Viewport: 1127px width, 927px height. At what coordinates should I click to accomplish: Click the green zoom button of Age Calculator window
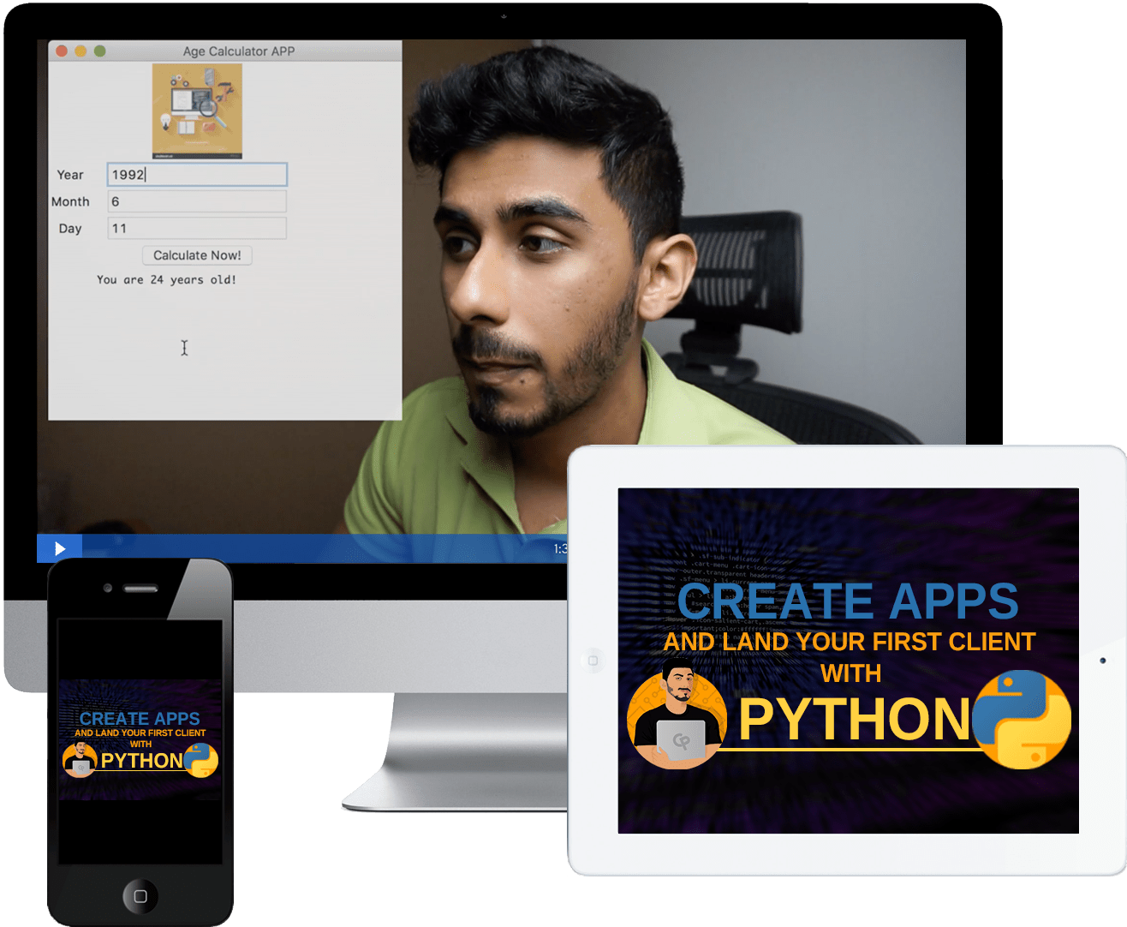(99, 51)
